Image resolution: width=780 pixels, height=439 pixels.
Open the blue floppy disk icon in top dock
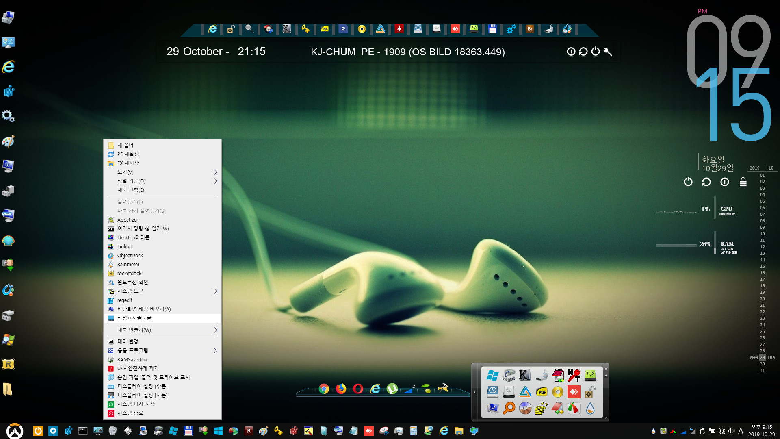pyautogui.click(x=493, y=29)
